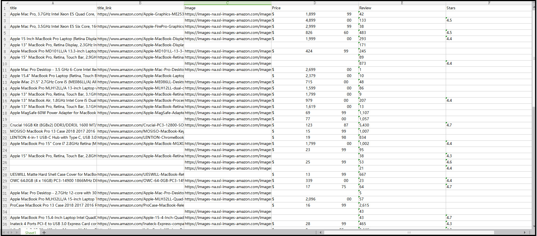The image size is (537, 236).
Task: Select column E header
Action: pos(402,3)
